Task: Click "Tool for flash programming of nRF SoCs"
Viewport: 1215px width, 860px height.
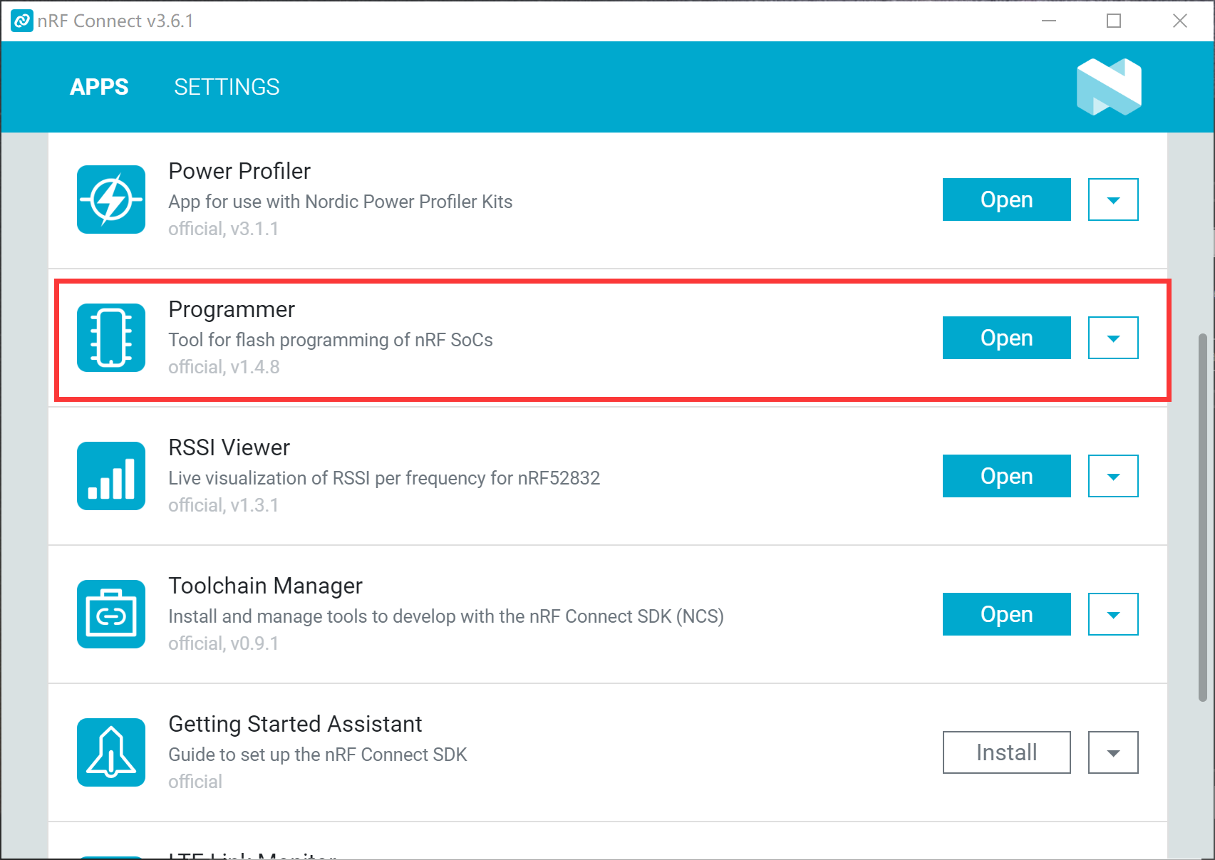Action: pyautogui.click(x=331, y=341)
